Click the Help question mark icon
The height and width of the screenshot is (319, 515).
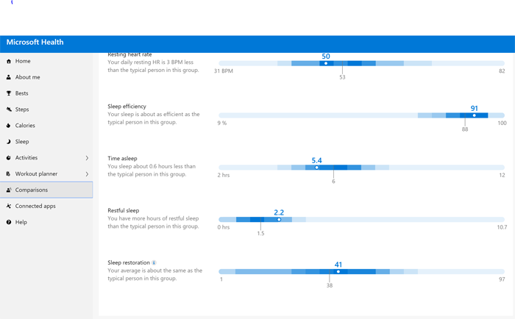pos(9,222)
